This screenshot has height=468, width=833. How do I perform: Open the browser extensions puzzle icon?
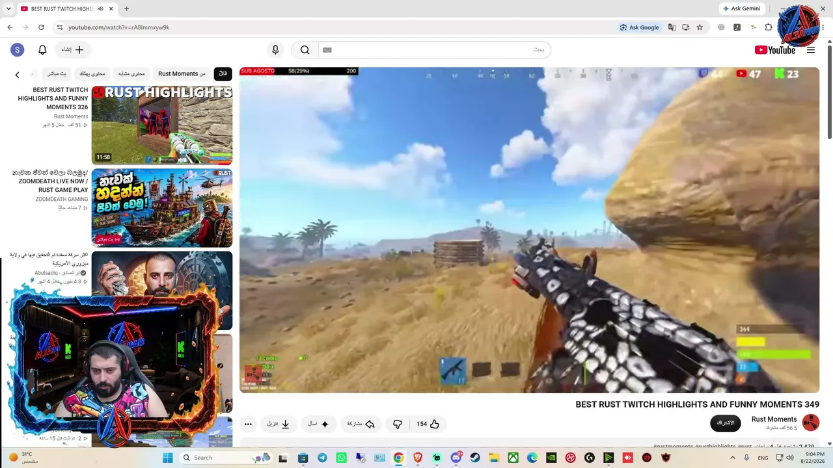pyautogui.click(x=769, y=27)
